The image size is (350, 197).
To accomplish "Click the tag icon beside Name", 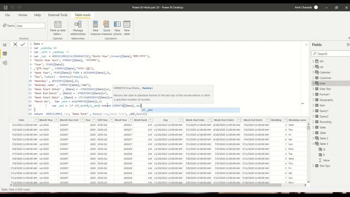I will (4, 26).
